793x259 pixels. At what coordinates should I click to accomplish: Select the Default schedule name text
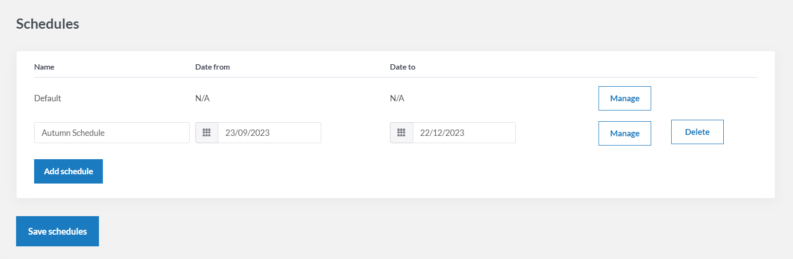click(48, 98)
